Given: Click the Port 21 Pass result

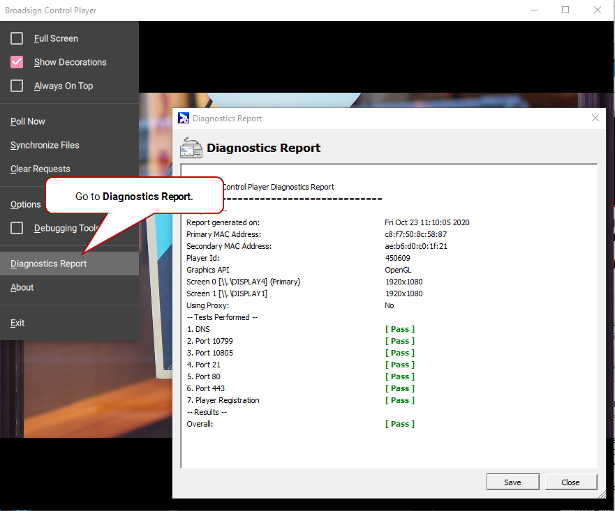Looking at the screenshot, I should pyautogui.click(x=400, y=365).
